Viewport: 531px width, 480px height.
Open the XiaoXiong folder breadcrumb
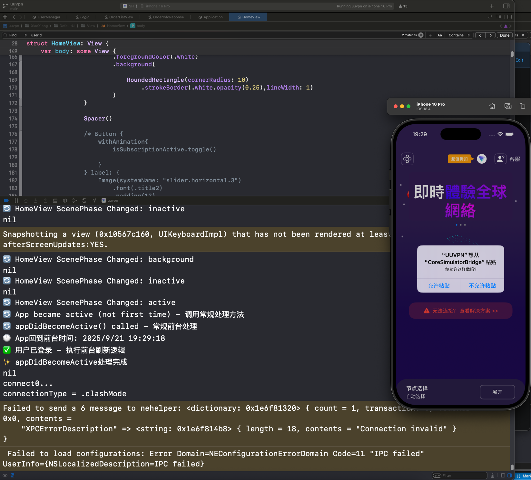36,26
